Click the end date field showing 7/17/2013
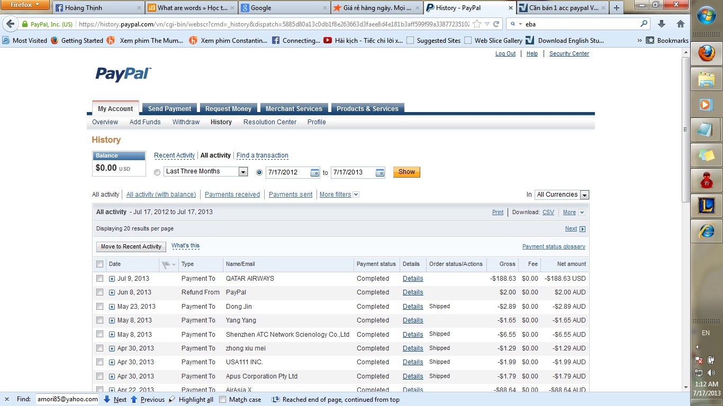The image size is (723, 406). 353,172
